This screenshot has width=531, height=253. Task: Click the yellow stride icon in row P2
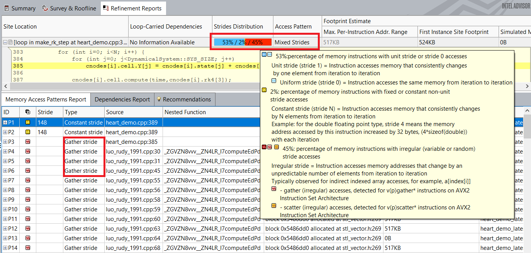(x=27, y=132)
